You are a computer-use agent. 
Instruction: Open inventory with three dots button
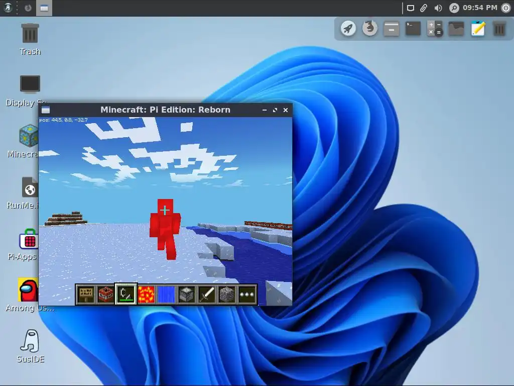click(x=247, y=294)
